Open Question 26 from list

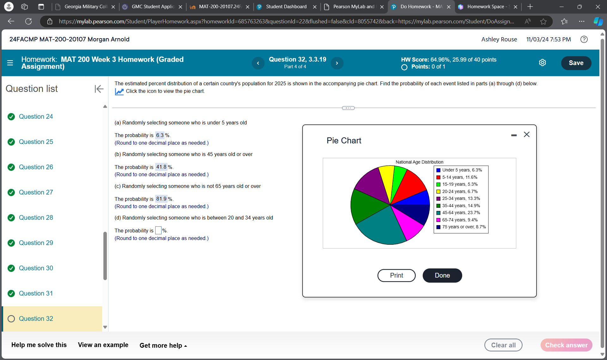click(x=36, y=167)
